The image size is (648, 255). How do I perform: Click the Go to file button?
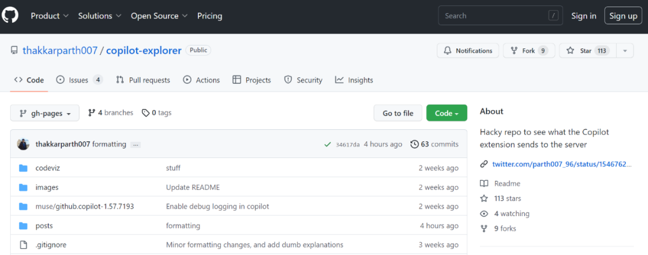click(398, 113)
